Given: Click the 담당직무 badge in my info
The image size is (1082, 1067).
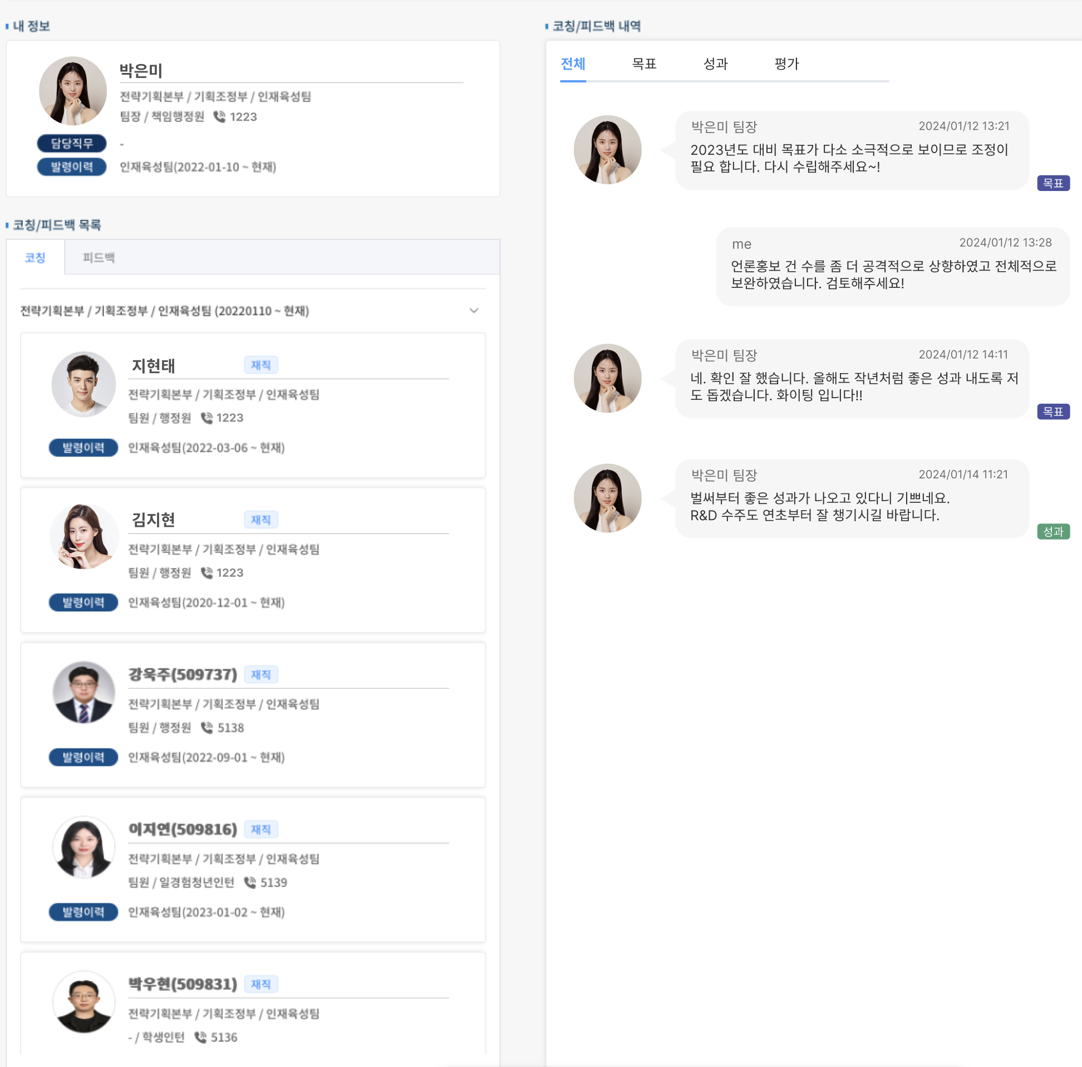Looking at the screenshot, I should [72, 144].
